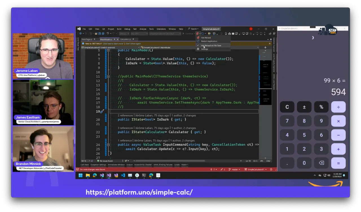Open the master branch selector in status bar
Viewport: 361px width, 212px height.
(234, 170)
